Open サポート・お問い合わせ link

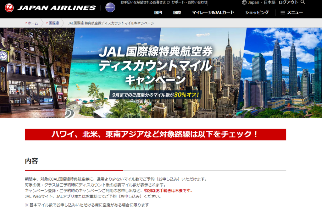point(190,3)
